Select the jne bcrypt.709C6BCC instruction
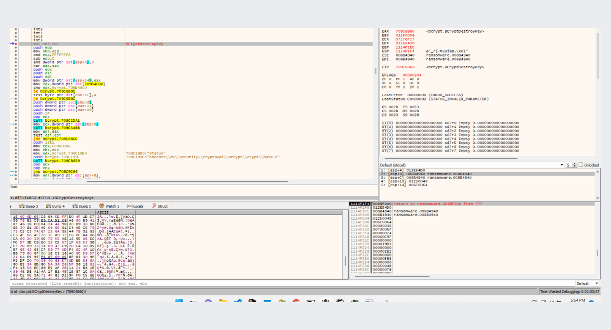This screenshot has height=330, width=611. click(55, 139)
